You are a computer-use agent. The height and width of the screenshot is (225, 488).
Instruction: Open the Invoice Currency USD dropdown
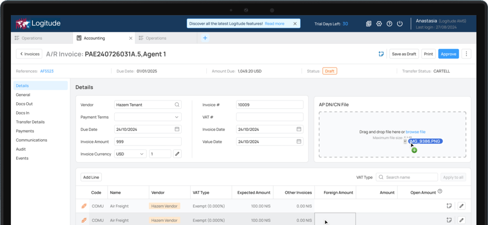coord(130,154)
